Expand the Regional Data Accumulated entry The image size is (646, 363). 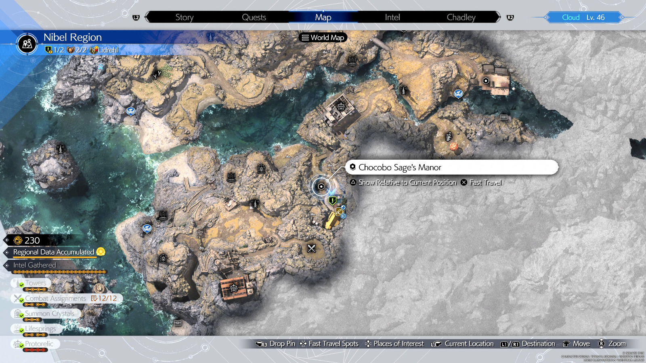[x=54, y=252]
